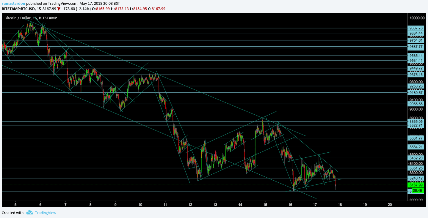Select the 9055.55 price level label
Image resolution: width=428 pixels, height=218 pixels.
[416, 104]
